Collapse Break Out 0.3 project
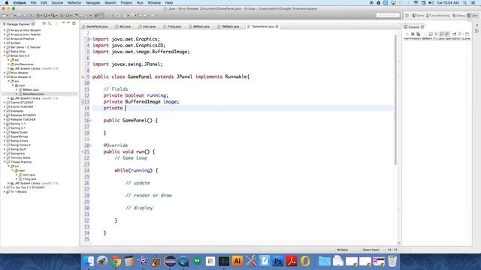Image resolution: width=481 pixels, height=270 pixels. (x=5, y=55)
